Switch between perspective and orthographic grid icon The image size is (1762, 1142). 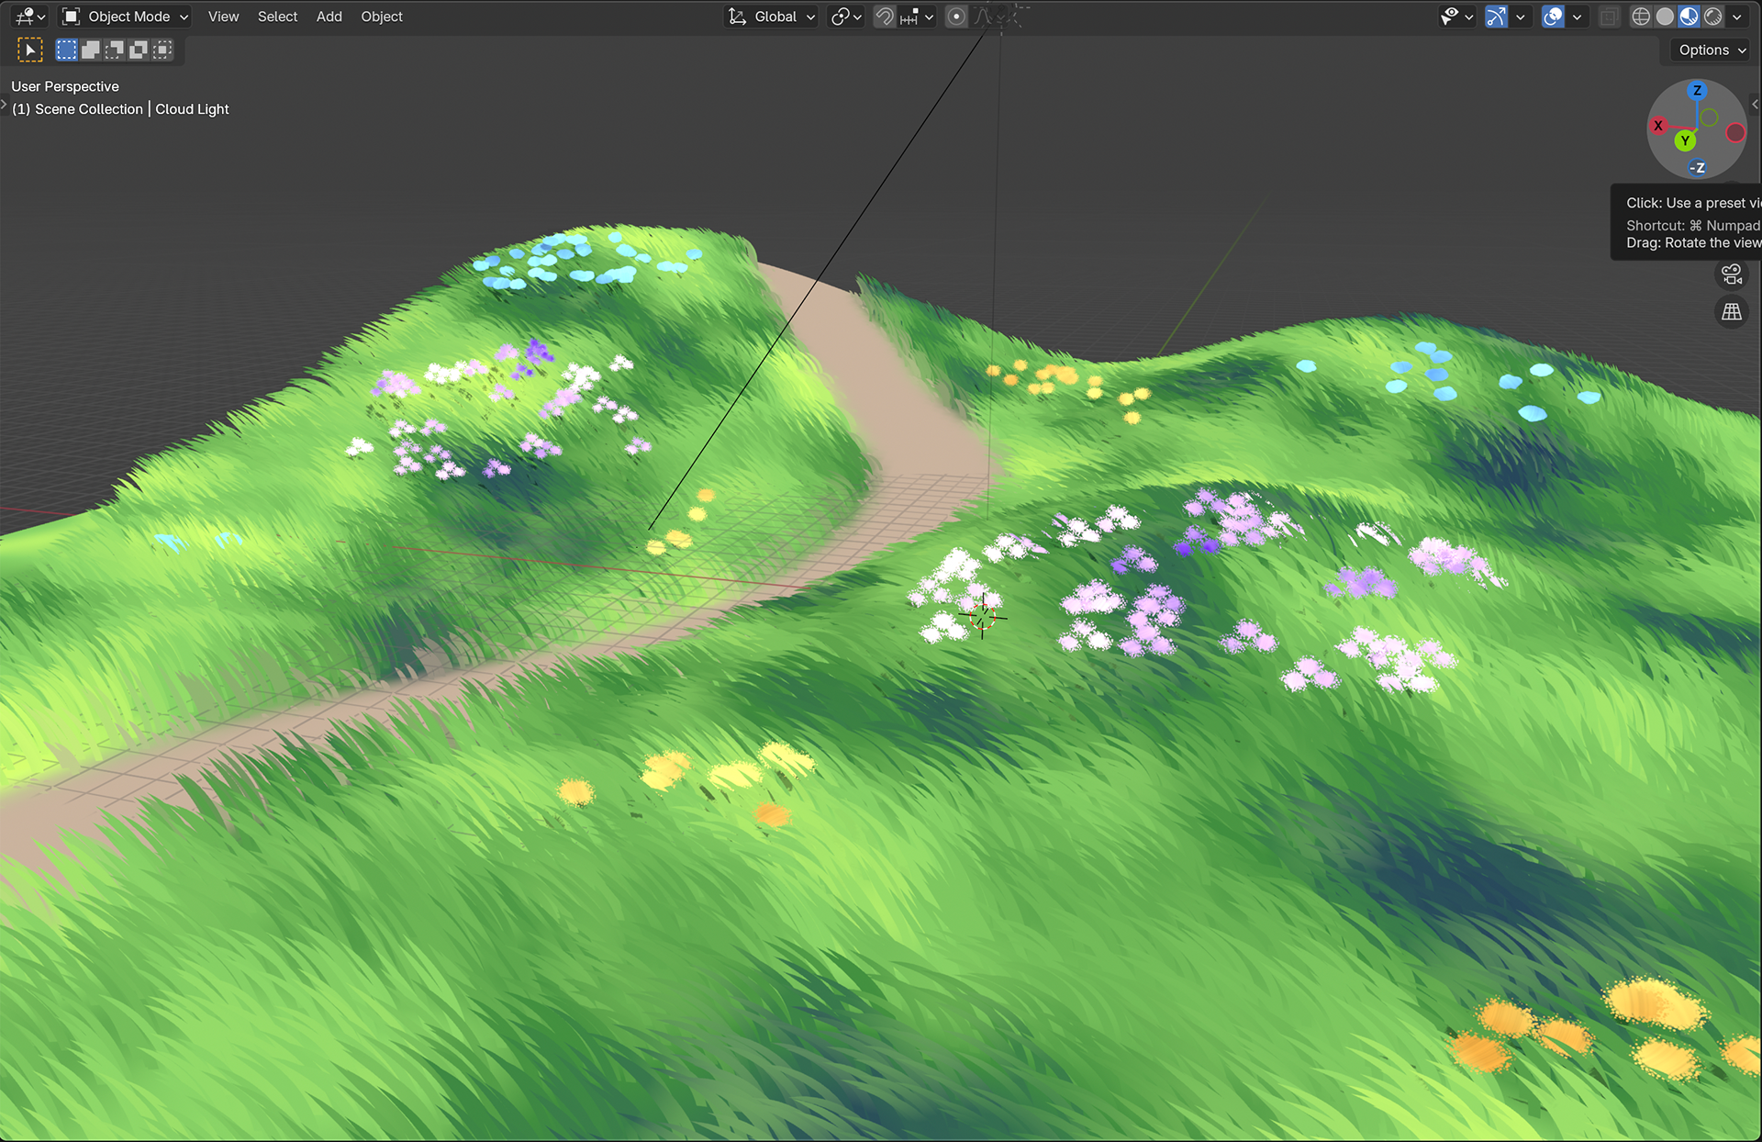(x=1732, y=312)
